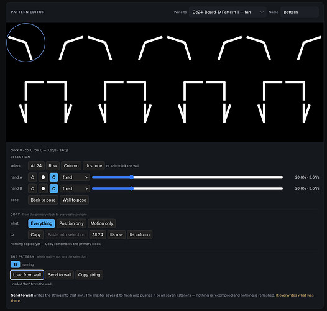Click the 'running' status label

[x=28, y=265]
